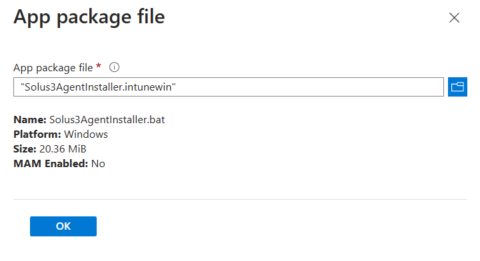Image resolution: width=480 pixels, height=261 pixels.
Task: Click the bold Size: label
Action: (25, 149)
